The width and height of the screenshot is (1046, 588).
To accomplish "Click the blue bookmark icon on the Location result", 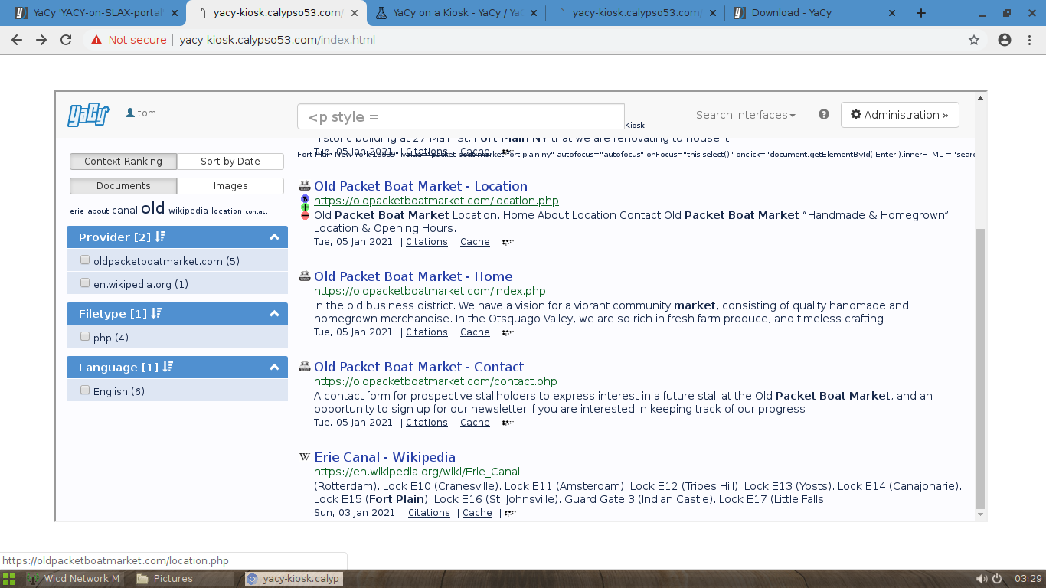I will tap(305, 199).
